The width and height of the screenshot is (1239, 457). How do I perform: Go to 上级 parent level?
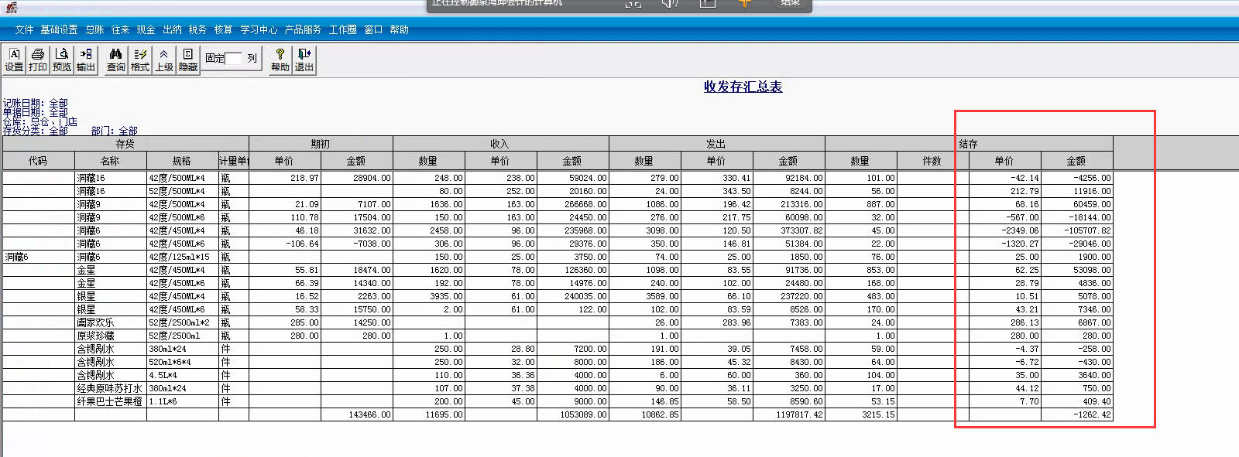click(164, 60)
